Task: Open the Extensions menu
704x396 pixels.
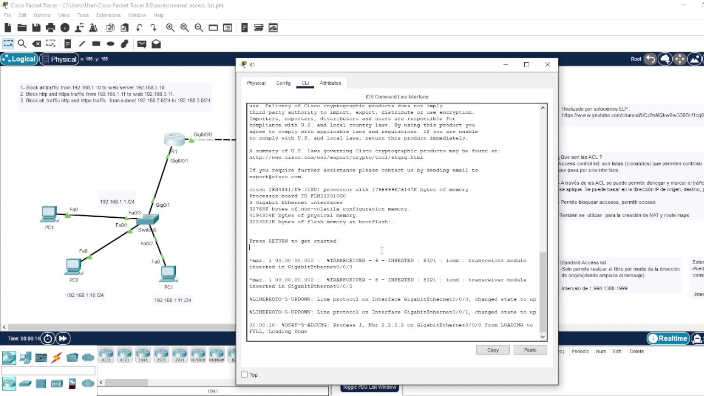Action: click(108, 15)
